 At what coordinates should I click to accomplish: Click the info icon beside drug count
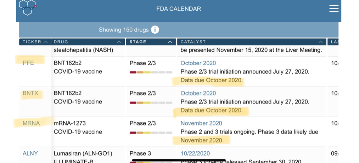[x=155, y=30]
